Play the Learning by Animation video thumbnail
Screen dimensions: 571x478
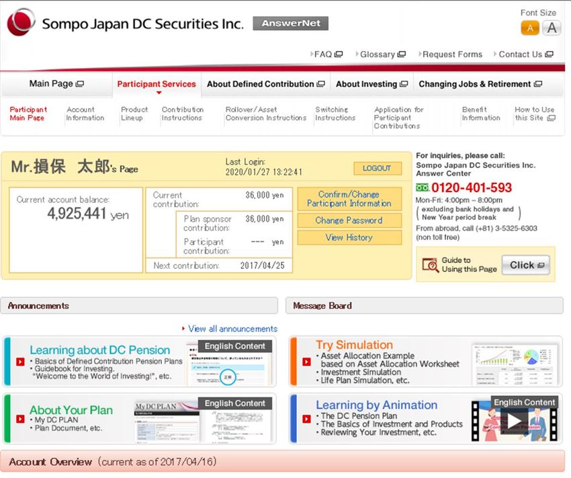click(x=514, y=421)
